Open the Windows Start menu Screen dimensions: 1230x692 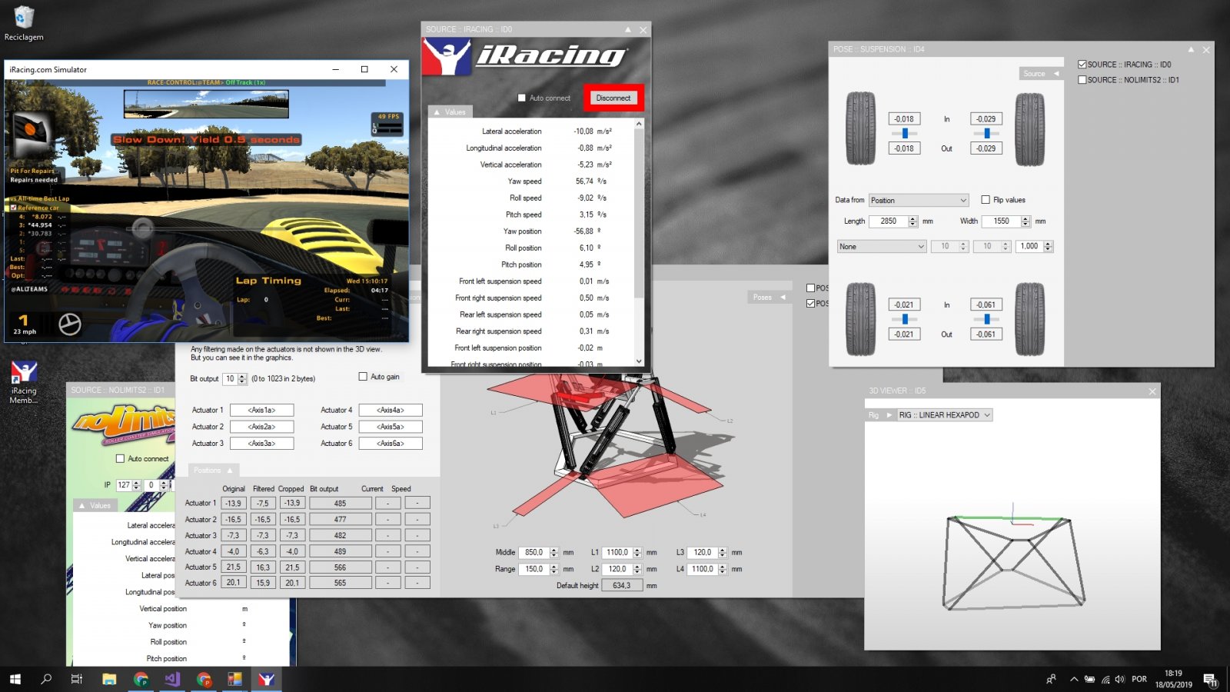15,679
